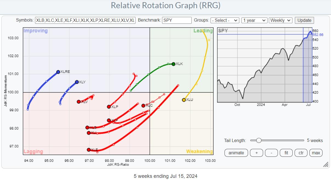This screenshot has width=331, height=180.
Task: Click the XLY blue marker
Action: tap(77, 82)
